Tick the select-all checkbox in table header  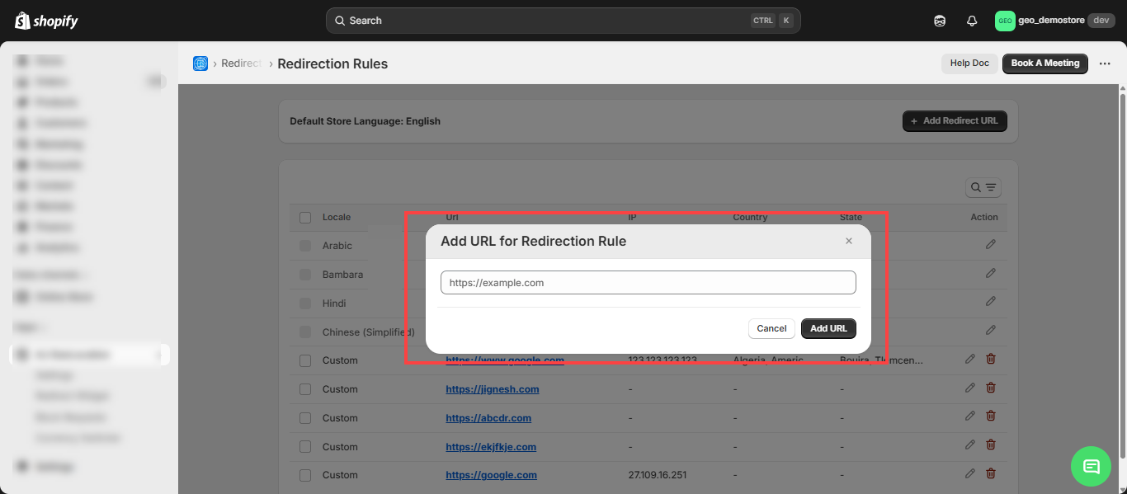pyautogui.click(x=305, y=218)
